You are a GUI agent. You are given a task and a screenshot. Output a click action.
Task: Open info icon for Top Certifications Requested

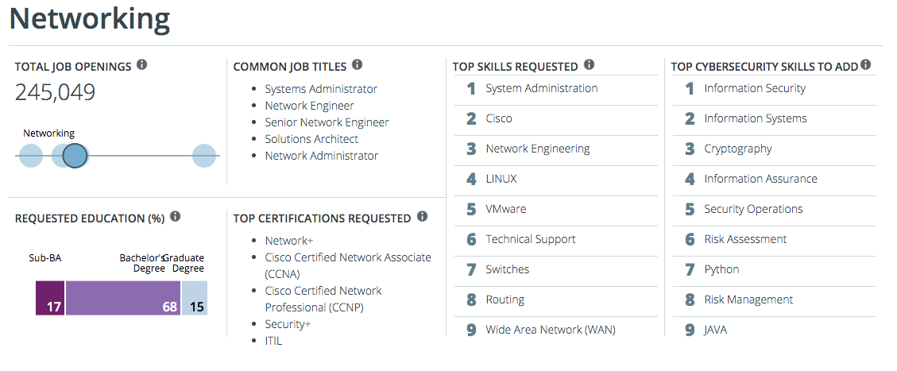(422, 216)
